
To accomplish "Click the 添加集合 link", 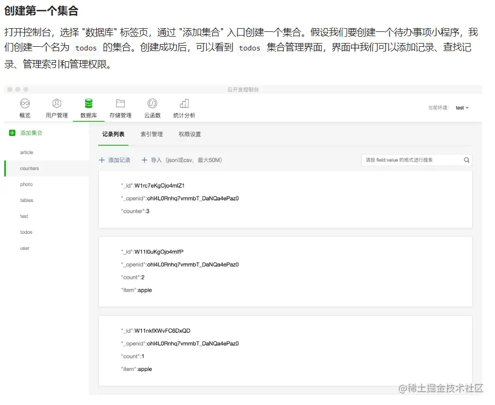I will 31,133.
